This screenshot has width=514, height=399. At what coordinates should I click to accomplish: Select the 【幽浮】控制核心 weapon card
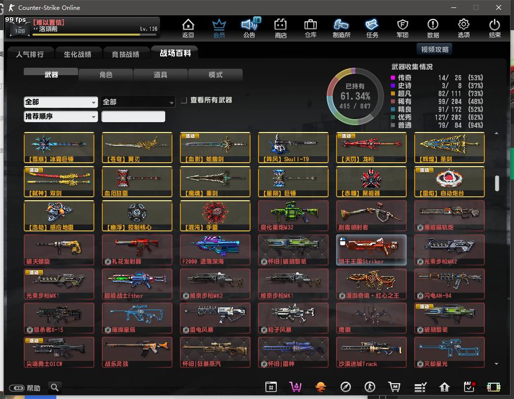[x=137, y=216]
